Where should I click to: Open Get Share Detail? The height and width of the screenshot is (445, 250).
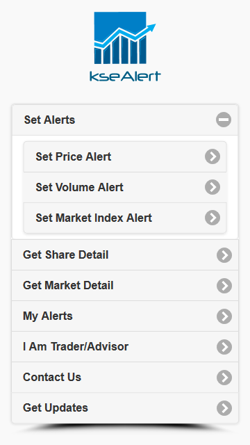click(x=125, y=255)
